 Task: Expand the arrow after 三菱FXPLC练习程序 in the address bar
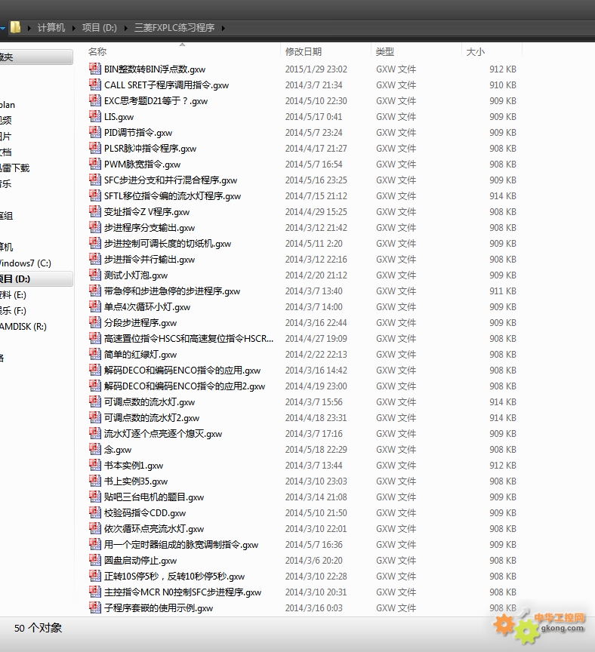(x=224, y=28)
